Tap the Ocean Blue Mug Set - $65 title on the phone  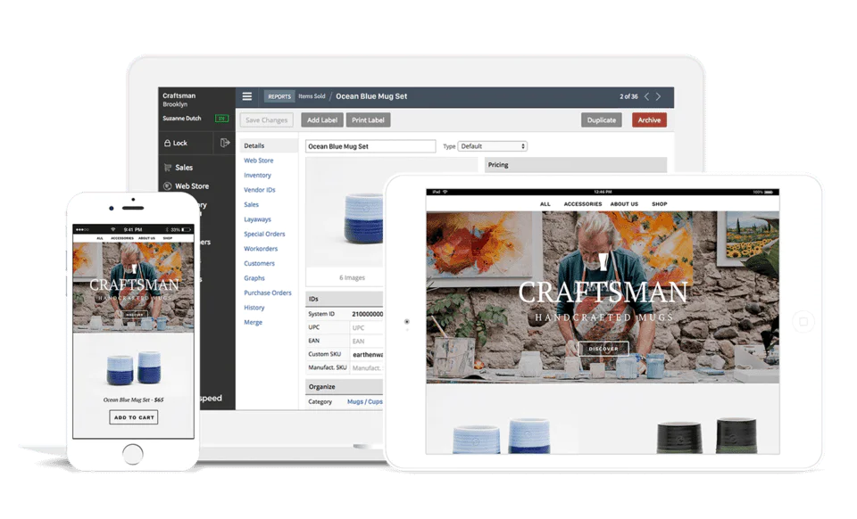click(x=134, y=400)
